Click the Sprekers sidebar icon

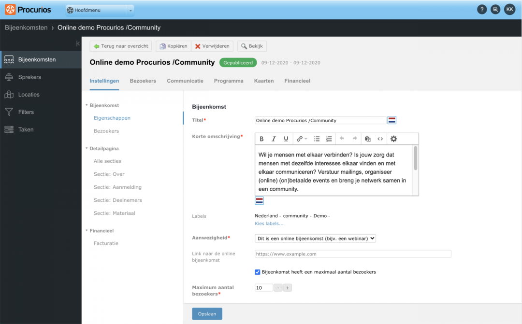click(x=9, y=77)
